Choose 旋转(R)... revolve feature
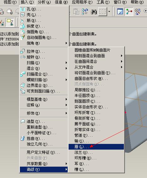 (44, 57)
